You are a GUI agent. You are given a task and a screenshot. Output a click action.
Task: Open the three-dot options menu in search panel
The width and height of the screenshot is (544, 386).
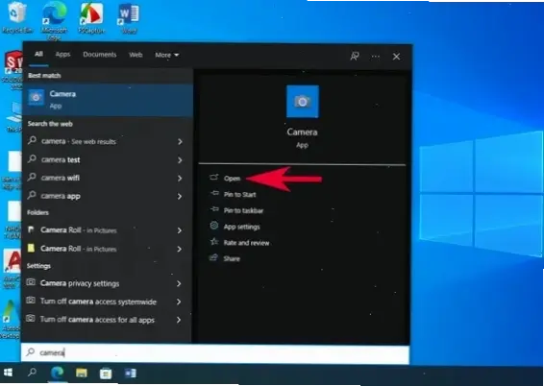click(376, 56)
